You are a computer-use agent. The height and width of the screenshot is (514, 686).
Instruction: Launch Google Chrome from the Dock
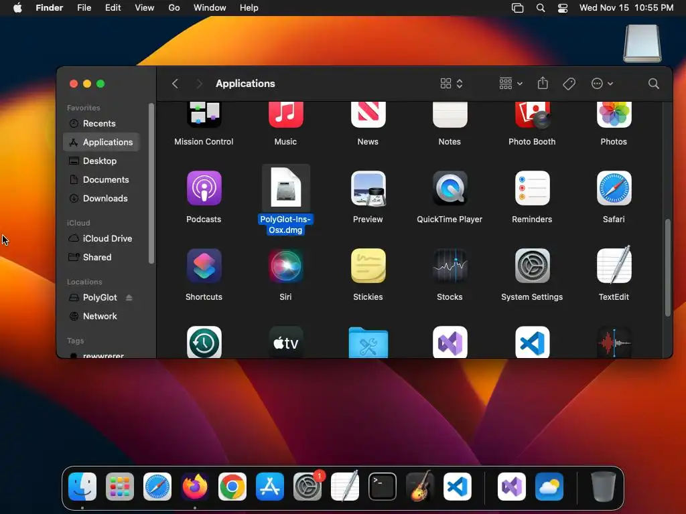pos(232,486)
